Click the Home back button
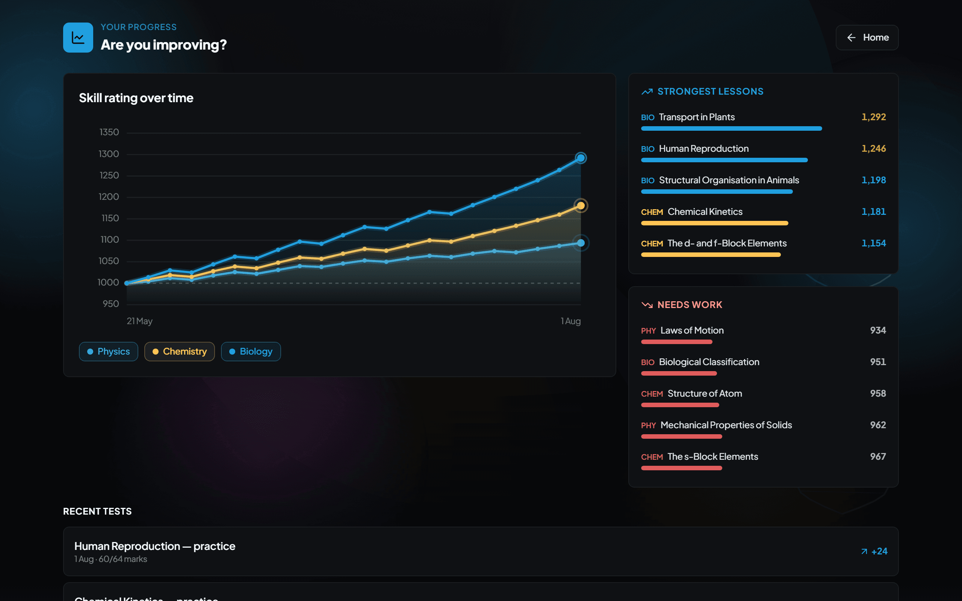 point(867,37)
